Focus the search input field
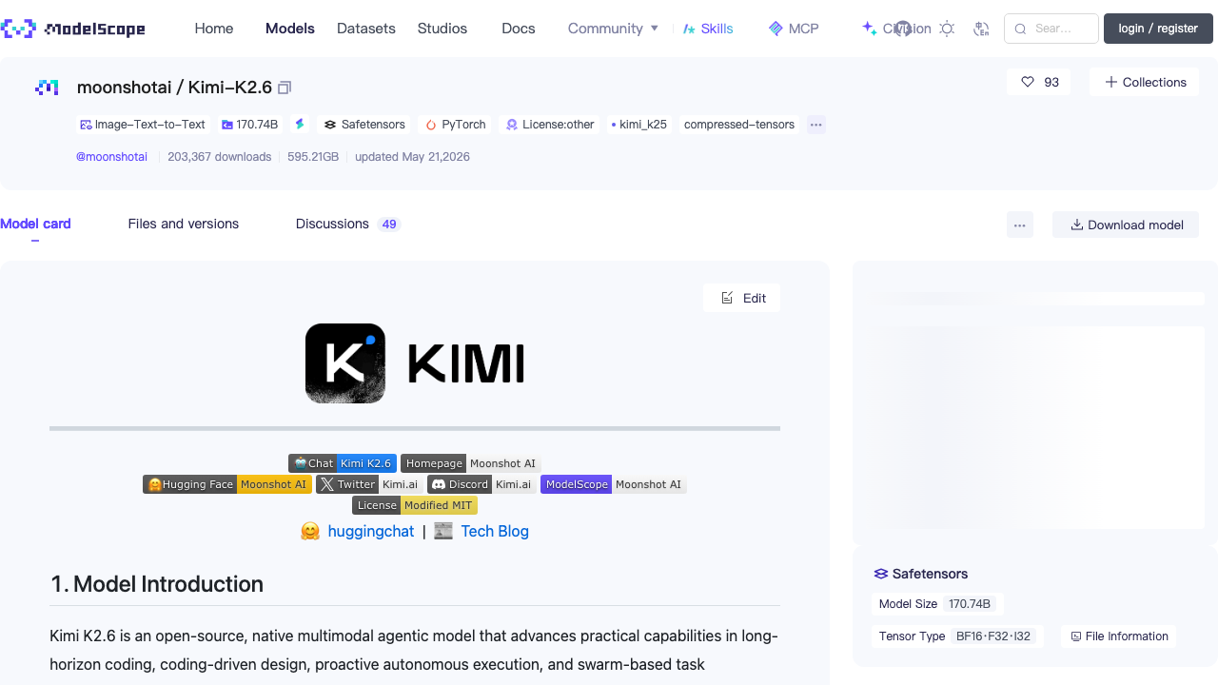The width and height of the screenshot is (1218, 685). (1051, 29)
